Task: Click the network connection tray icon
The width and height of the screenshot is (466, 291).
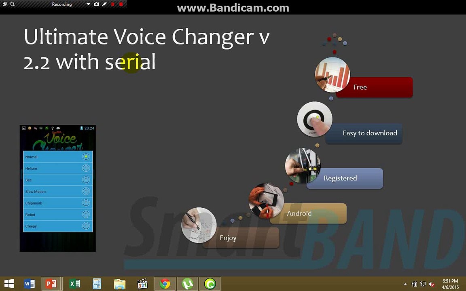Action: coord(423,284)
